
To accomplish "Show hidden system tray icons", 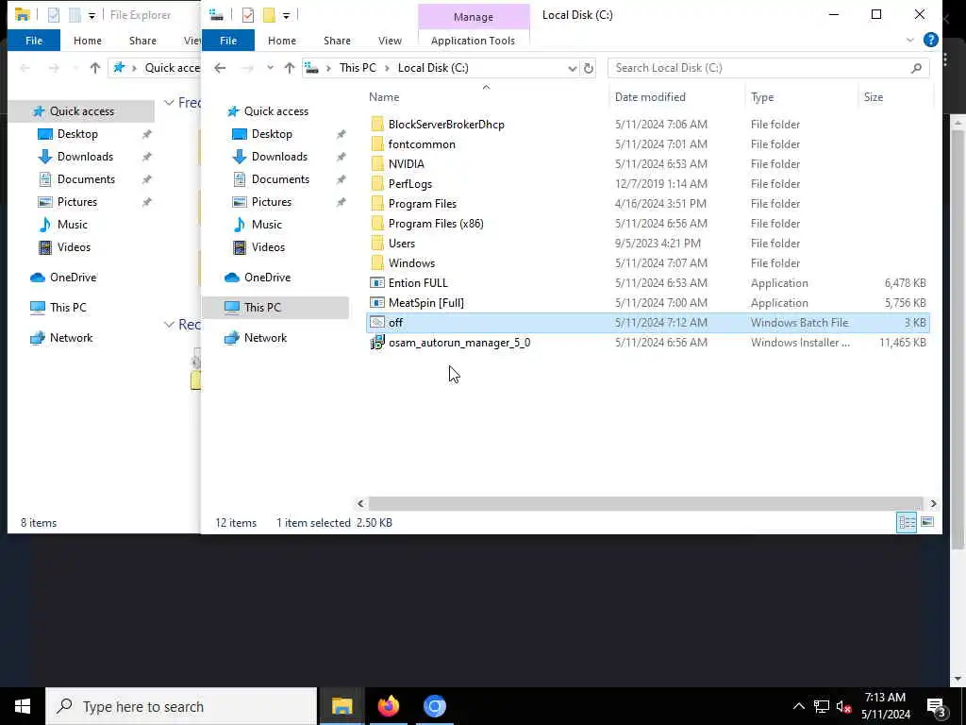I will (x=798, y=706).
